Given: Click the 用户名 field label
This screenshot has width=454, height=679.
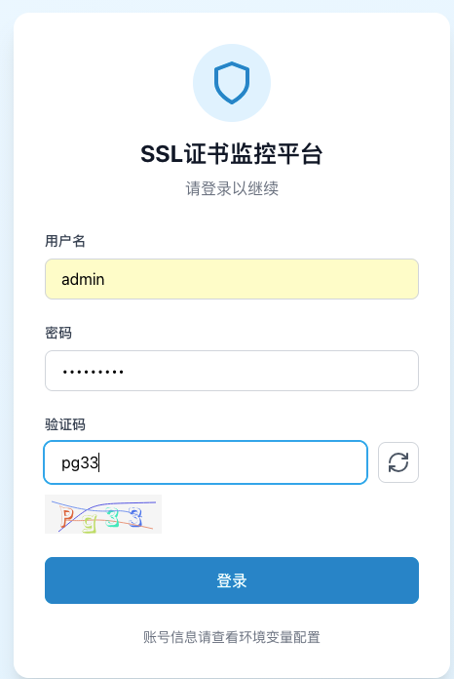Looking at the screenshot, I should (x=65, y=241).
